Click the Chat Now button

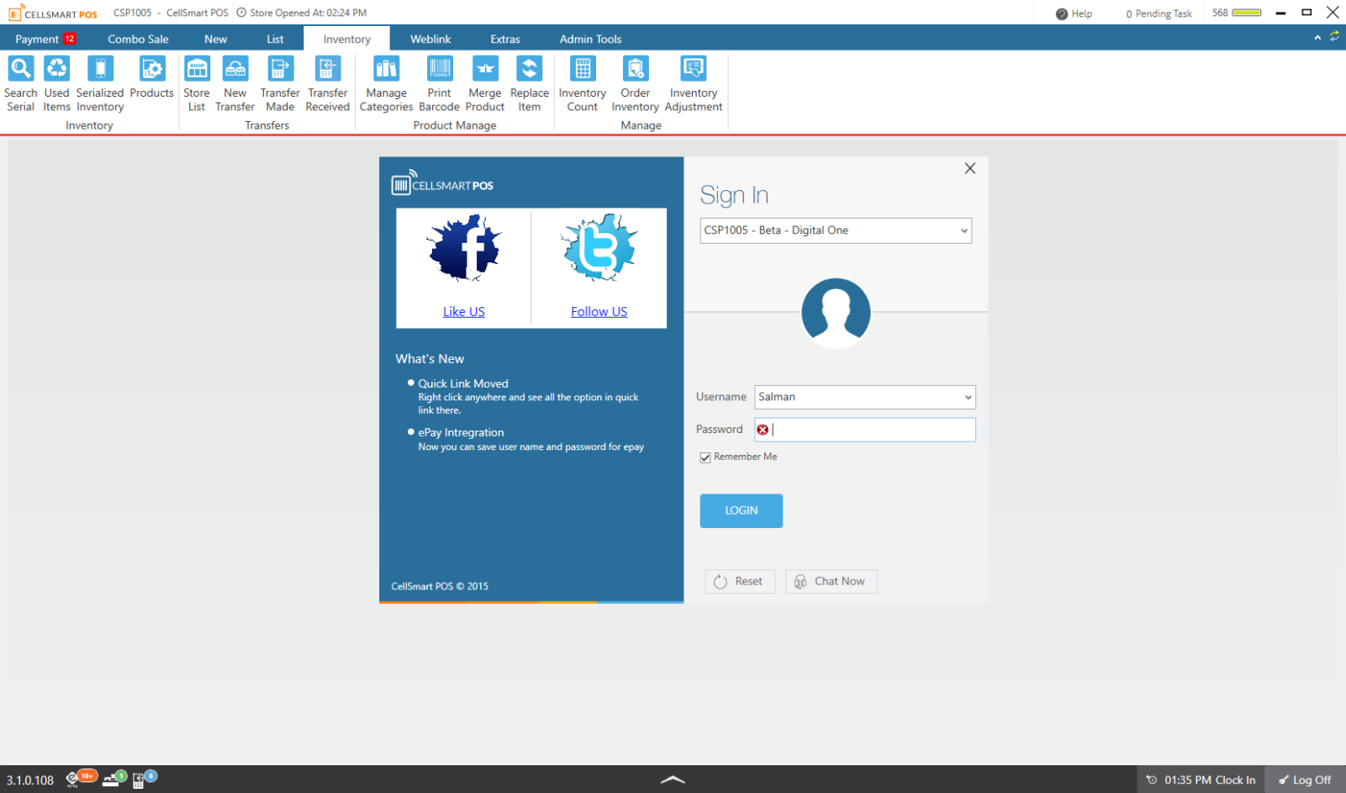click(x=831, y=581)
